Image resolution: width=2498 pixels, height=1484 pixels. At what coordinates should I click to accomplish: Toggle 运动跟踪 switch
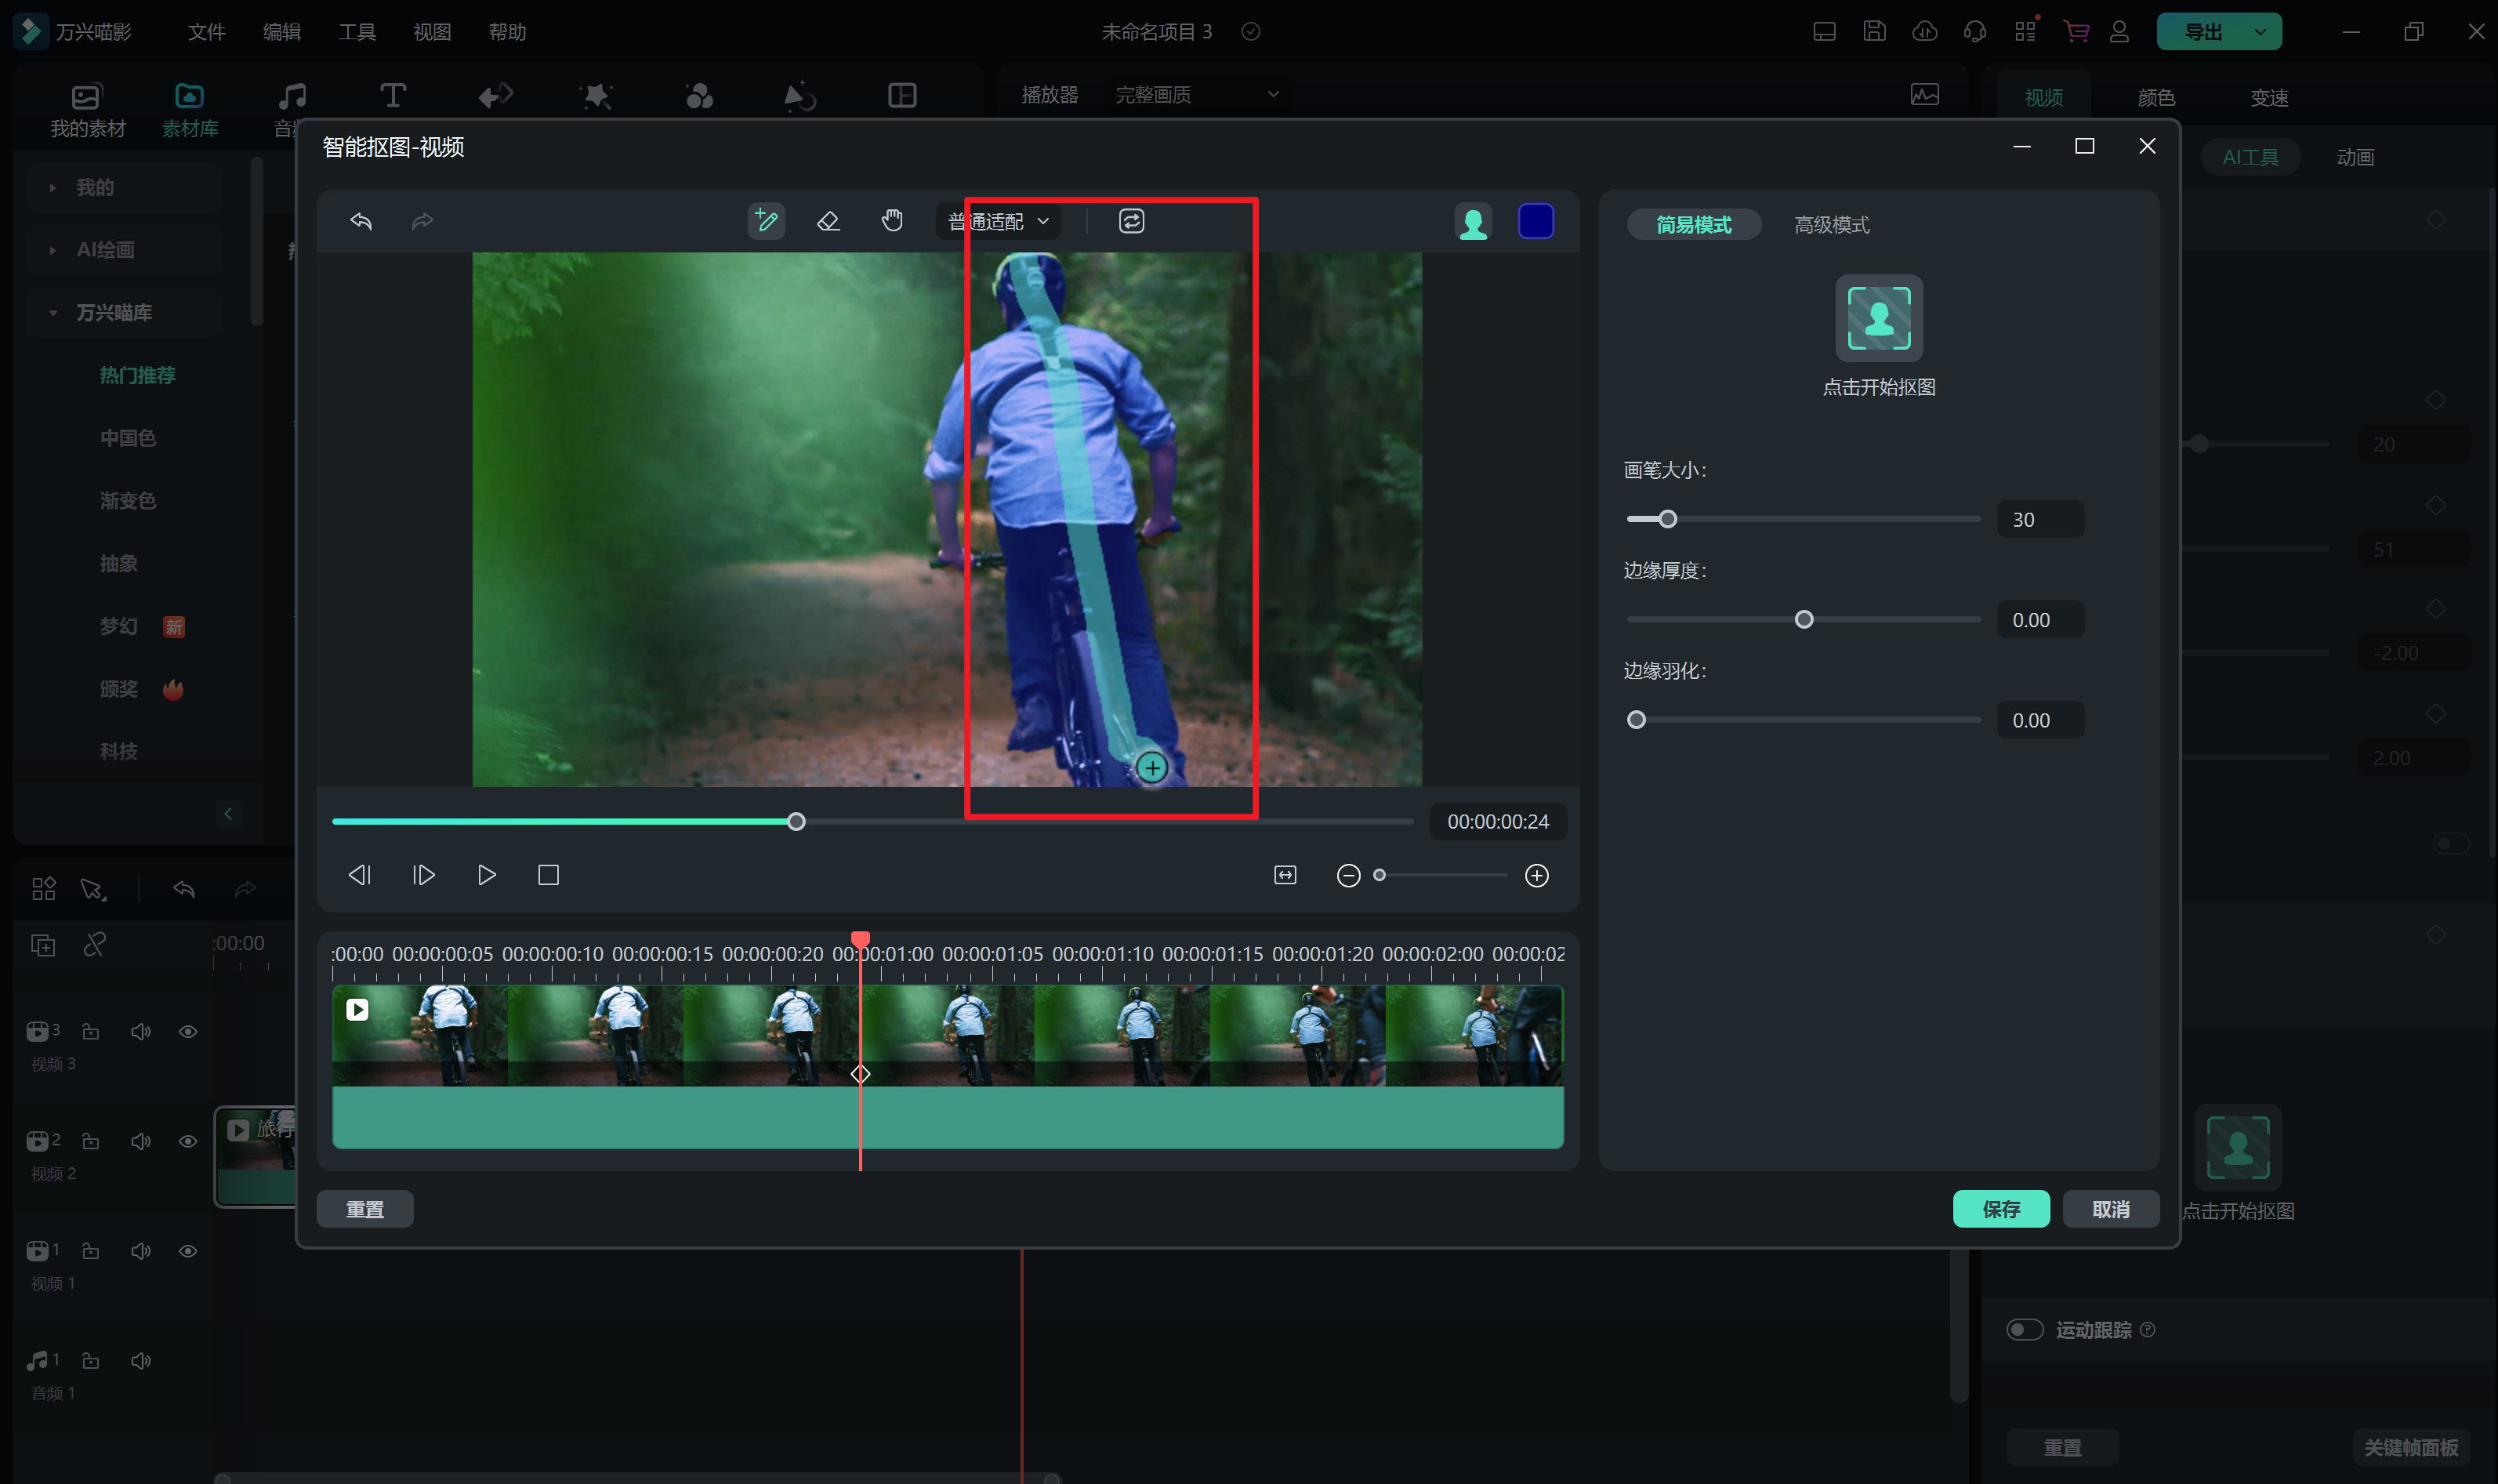pos(2025,1329)
